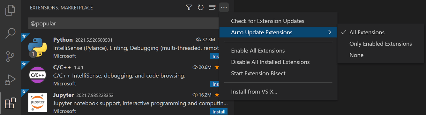Screen dimensions: 426x115
Task: Open the Search view in activity bar
Action: pos(10,33)
